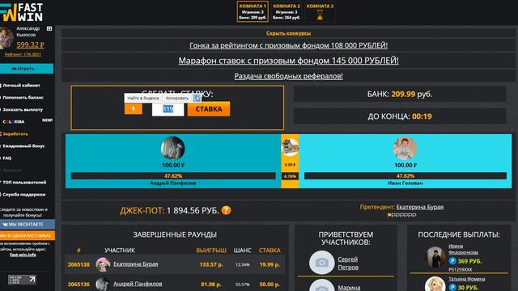Click the payment icon next to 369 РУБ.

(452, 261)
